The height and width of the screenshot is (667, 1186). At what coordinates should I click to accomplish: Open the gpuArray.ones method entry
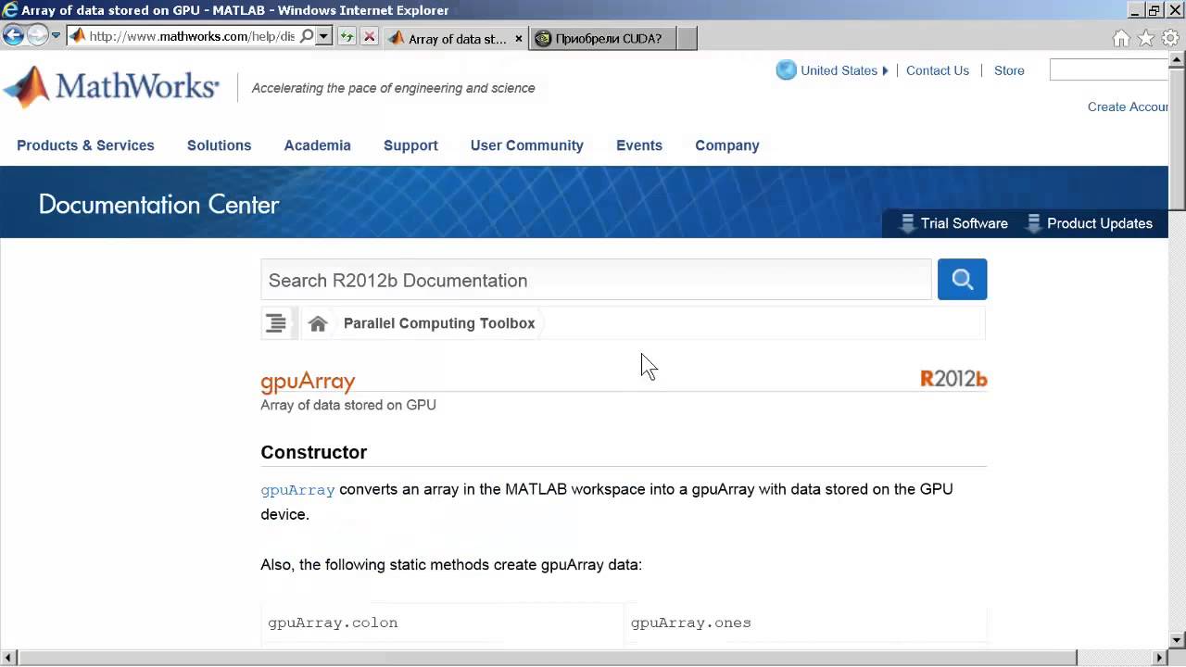coord(690,623)
